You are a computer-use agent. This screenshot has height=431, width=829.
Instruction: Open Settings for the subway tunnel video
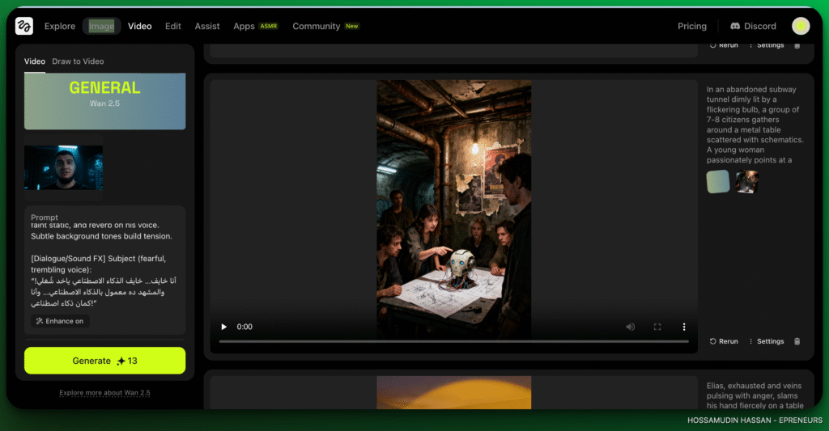766,341
